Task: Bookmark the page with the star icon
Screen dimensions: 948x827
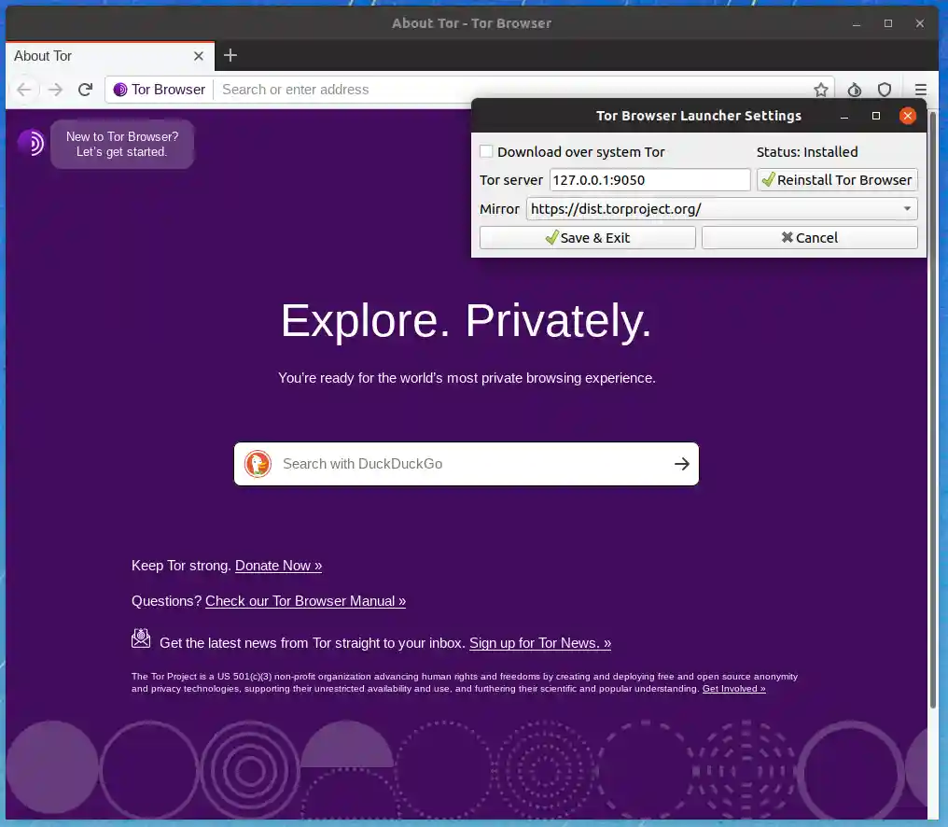Action: tap(820, 90)
